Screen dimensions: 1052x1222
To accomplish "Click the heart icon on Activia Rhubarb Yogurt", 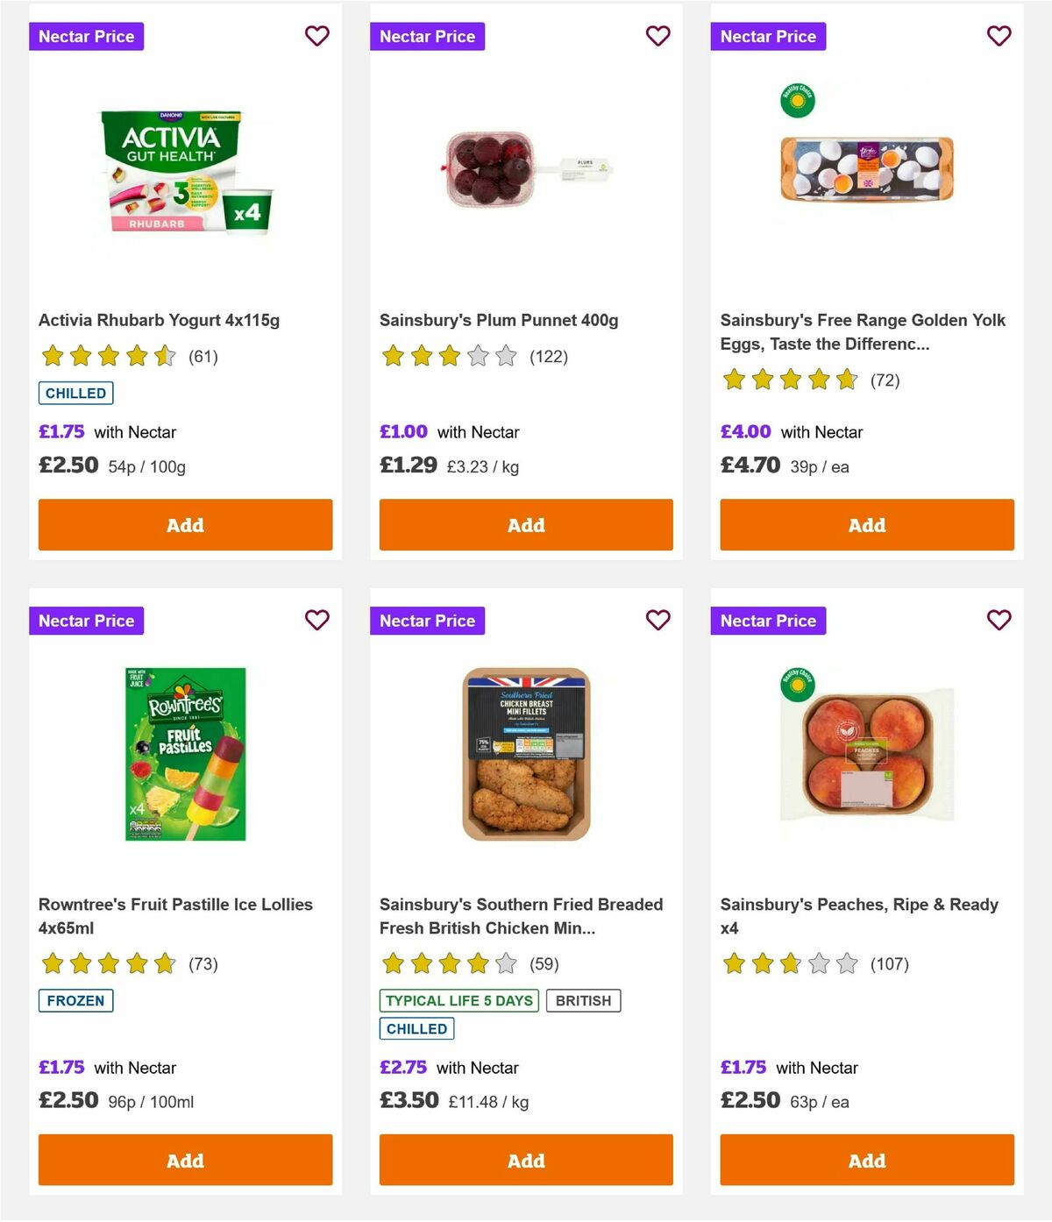I will pyautogui.click(x=316, y=36).
